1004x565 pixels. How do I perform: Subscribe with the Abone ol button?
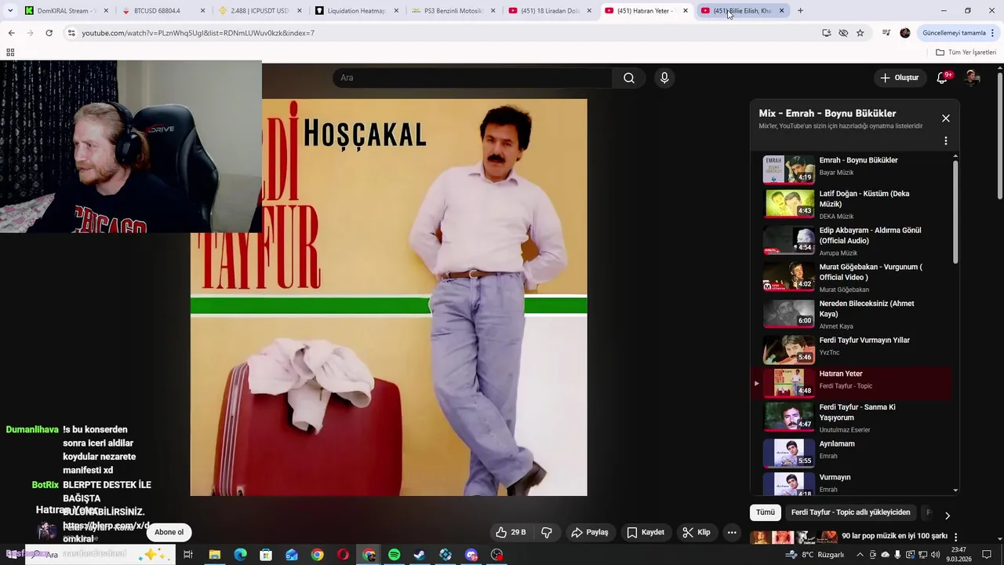(x=169, y=532)
